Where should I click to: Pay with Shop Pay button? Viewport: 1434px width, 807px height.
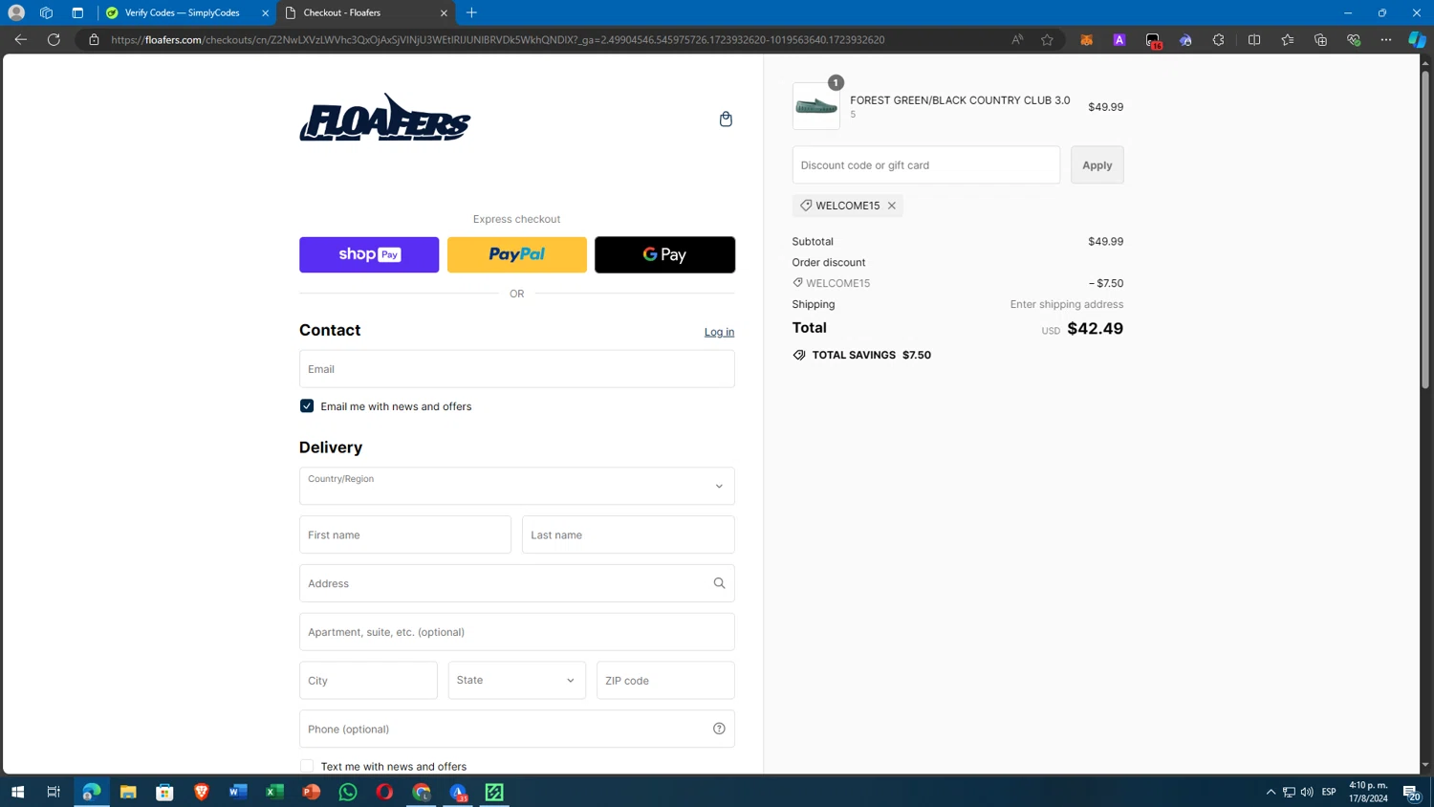pos(369,254)
